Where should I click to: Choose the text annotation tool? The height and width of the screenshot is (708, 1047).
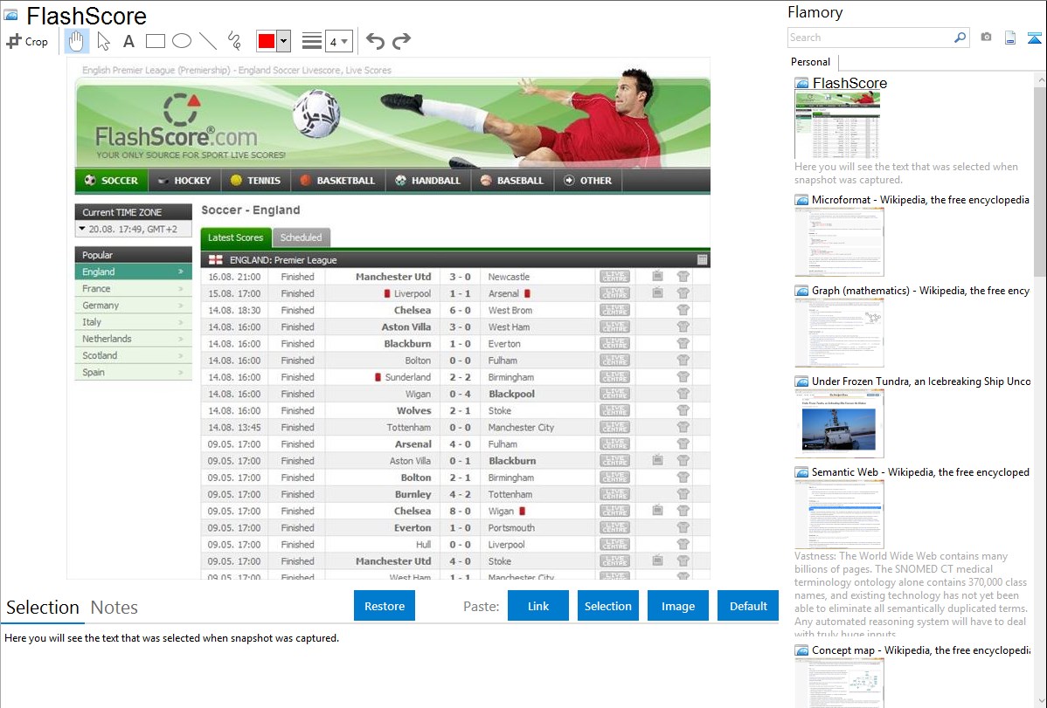pos(128,41)
